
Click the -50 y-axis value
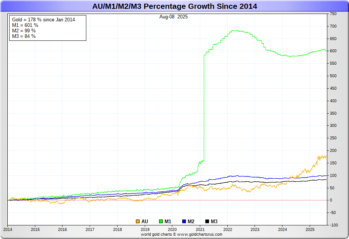[x=333, y=213]
